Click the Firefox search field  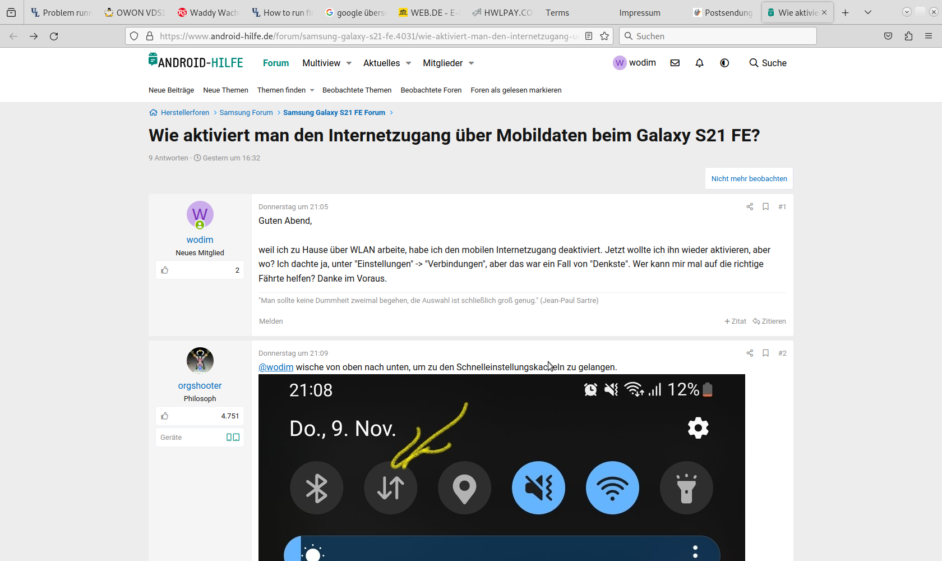point(718,36)
